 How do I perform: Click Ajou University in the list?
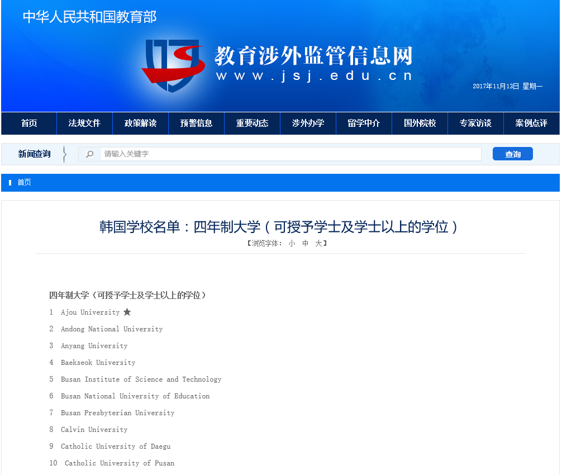click(x=91, y=312)
